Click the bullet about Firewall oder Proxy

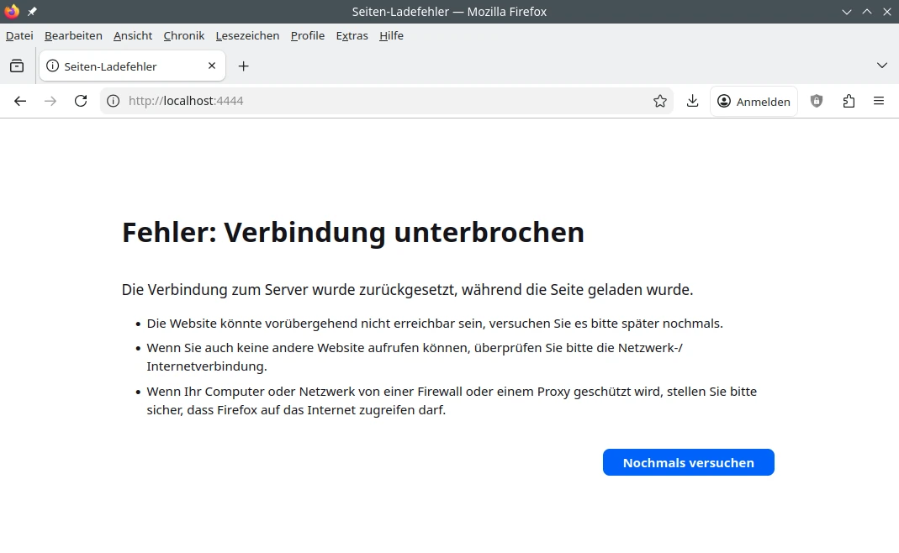(x=452, y=401)
